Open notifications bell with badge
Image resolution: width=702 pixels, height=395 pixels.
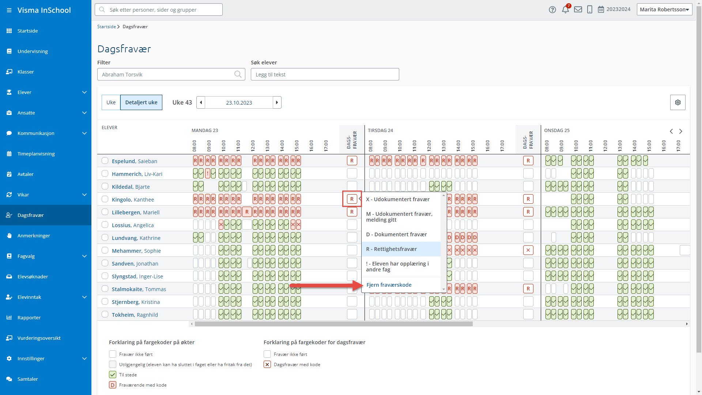(x=566, y=9)
